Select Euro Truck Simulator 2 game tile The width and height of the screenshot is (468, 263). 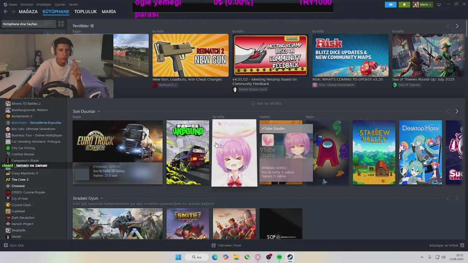117,152
